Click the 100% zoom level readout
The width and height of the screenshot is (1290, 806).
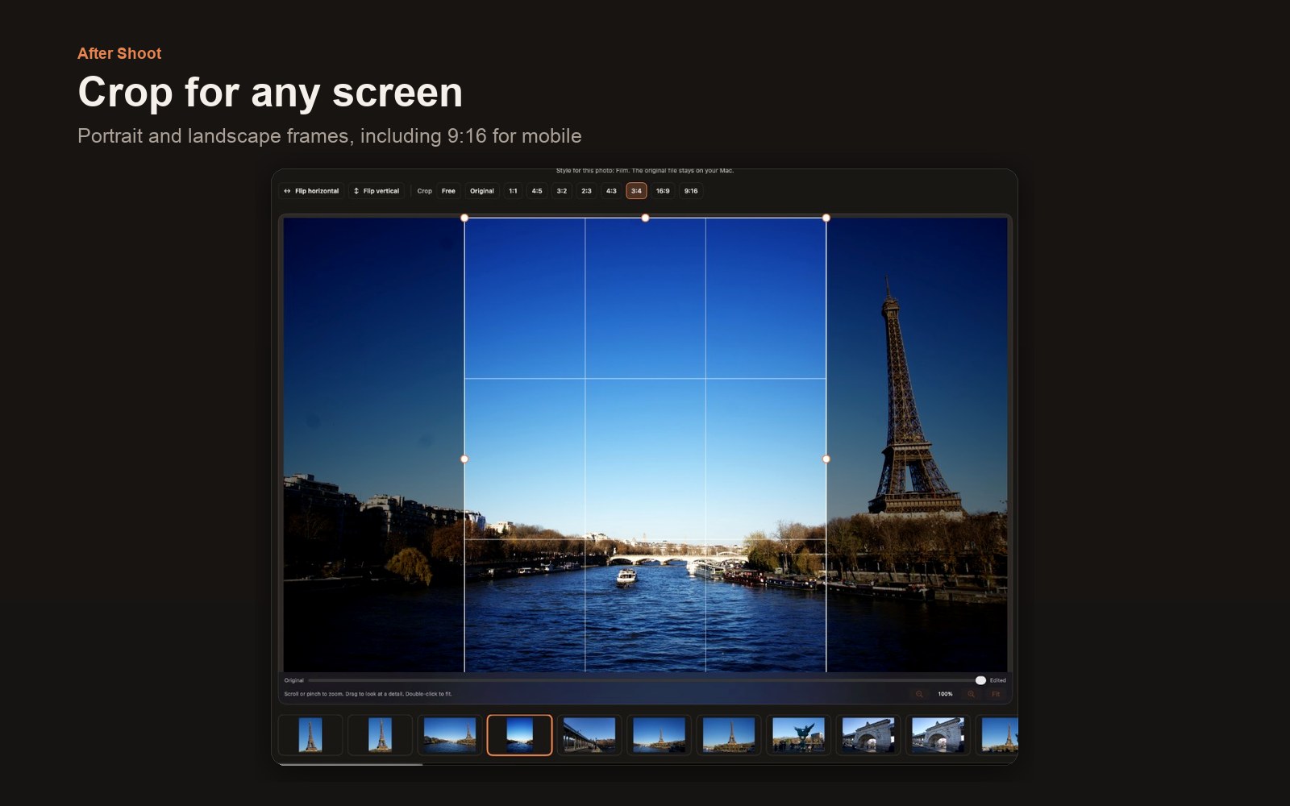click(945, 694)
